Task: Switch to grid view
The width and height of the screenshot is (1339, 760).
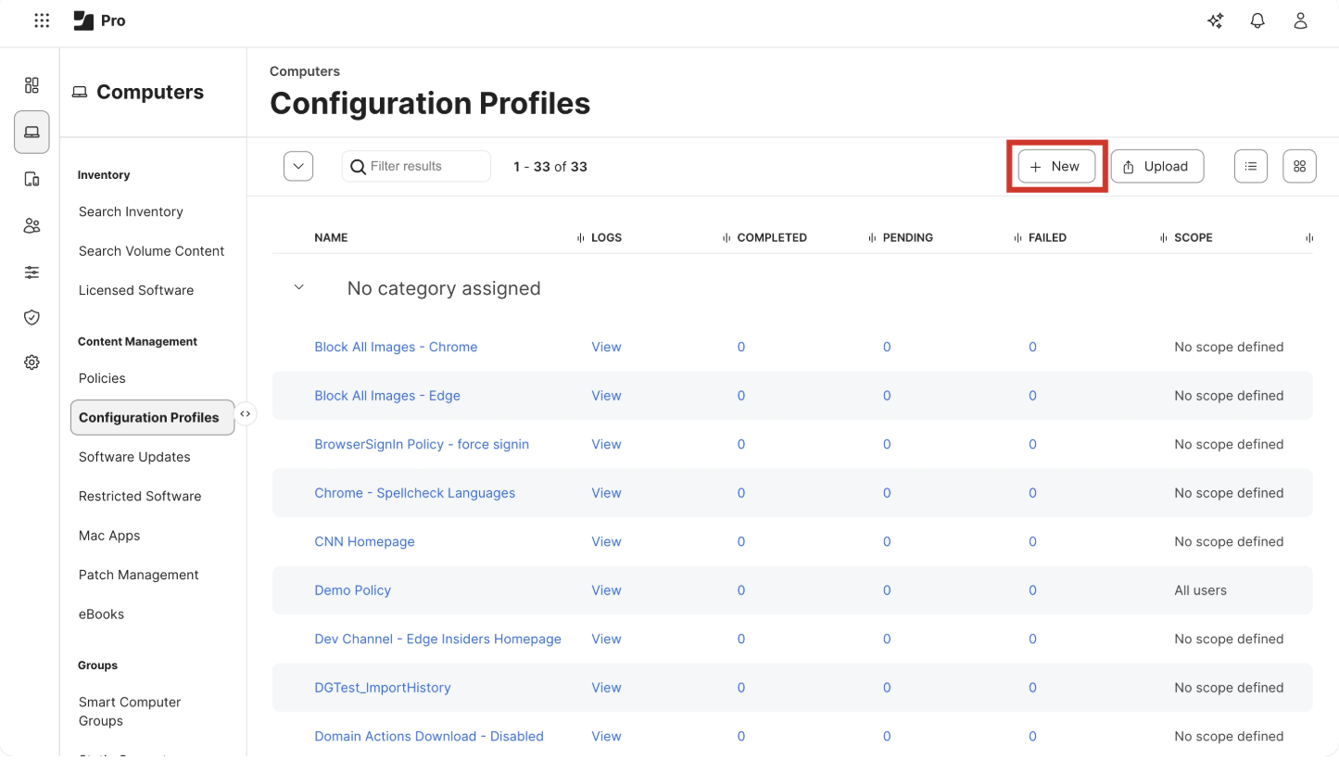Action: (x=1299, y=166)
